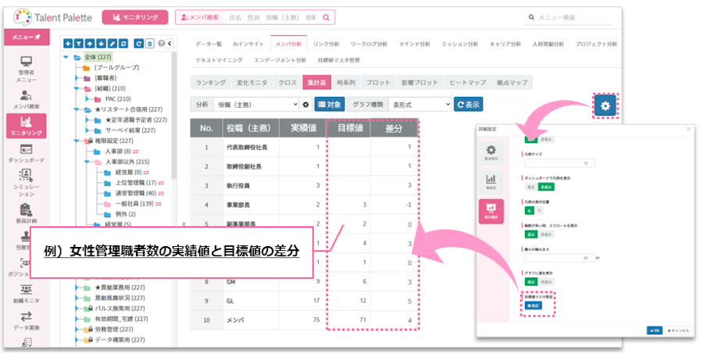Viewport: 703px width, 354px height.
Task: Set 凡例の表示位置 to 右
Action: tap(530, 210)
